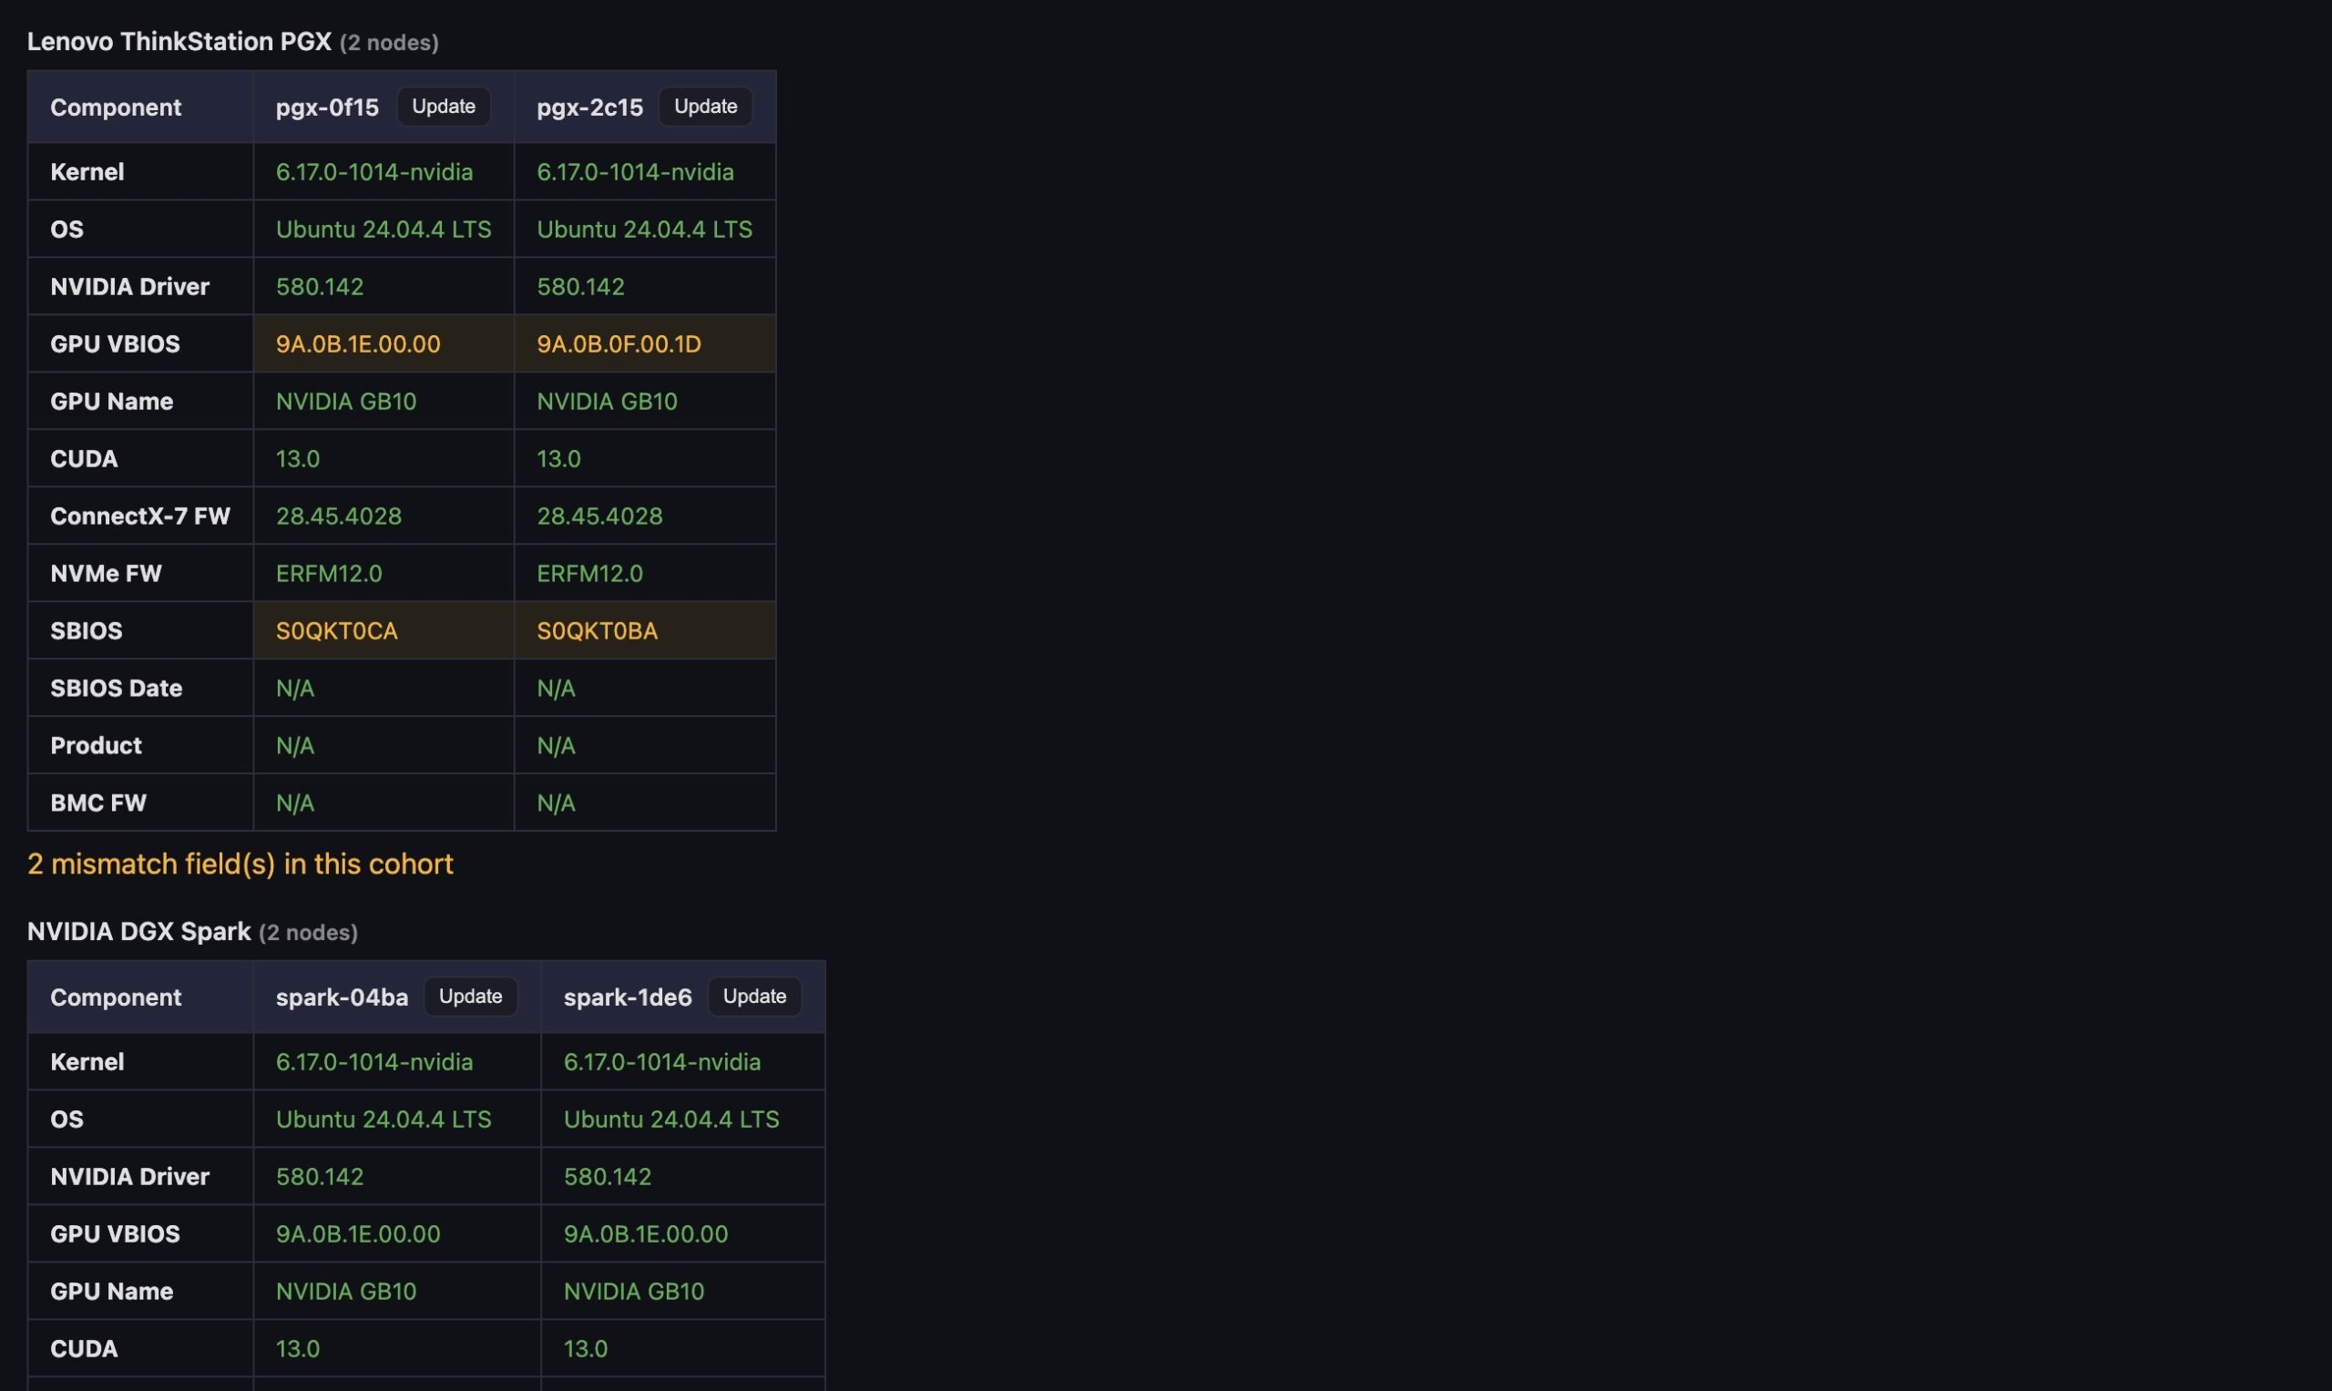Trigger the Update button for spark-1de6
Viewport: 2332px width, 1391px height.
[x=754, y=997]
